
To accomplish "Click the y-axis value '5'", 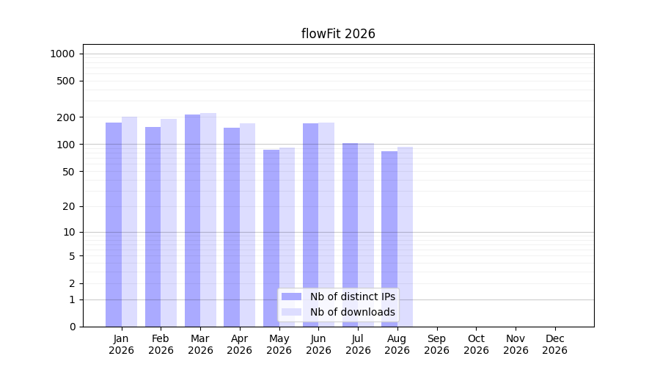I will (x=72, y=256).
